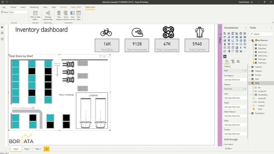
Task: Select the Python visual icon
Action: tap(245, 47)
